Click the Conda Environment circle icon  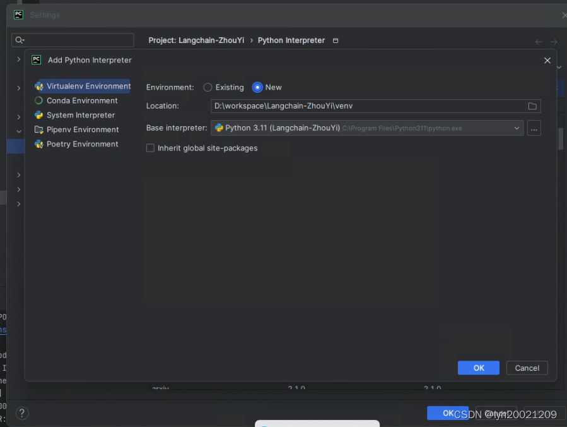[38, 100]
